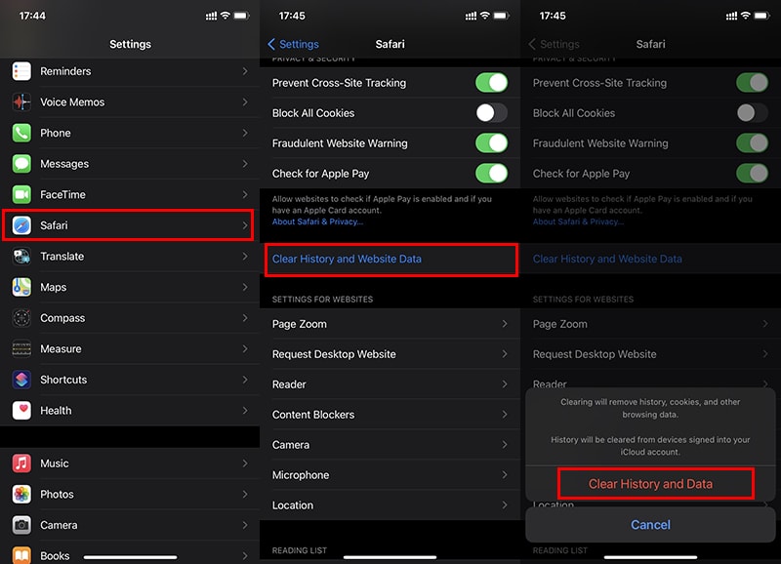Tap the green Phone icon
Viewport: 781px width, 564px height.
[21, 133]
